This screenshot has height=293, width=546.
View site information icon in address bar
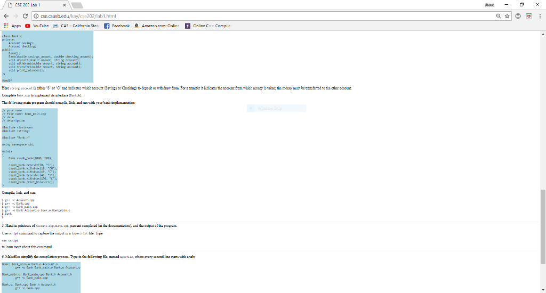(x=36, y=16)
